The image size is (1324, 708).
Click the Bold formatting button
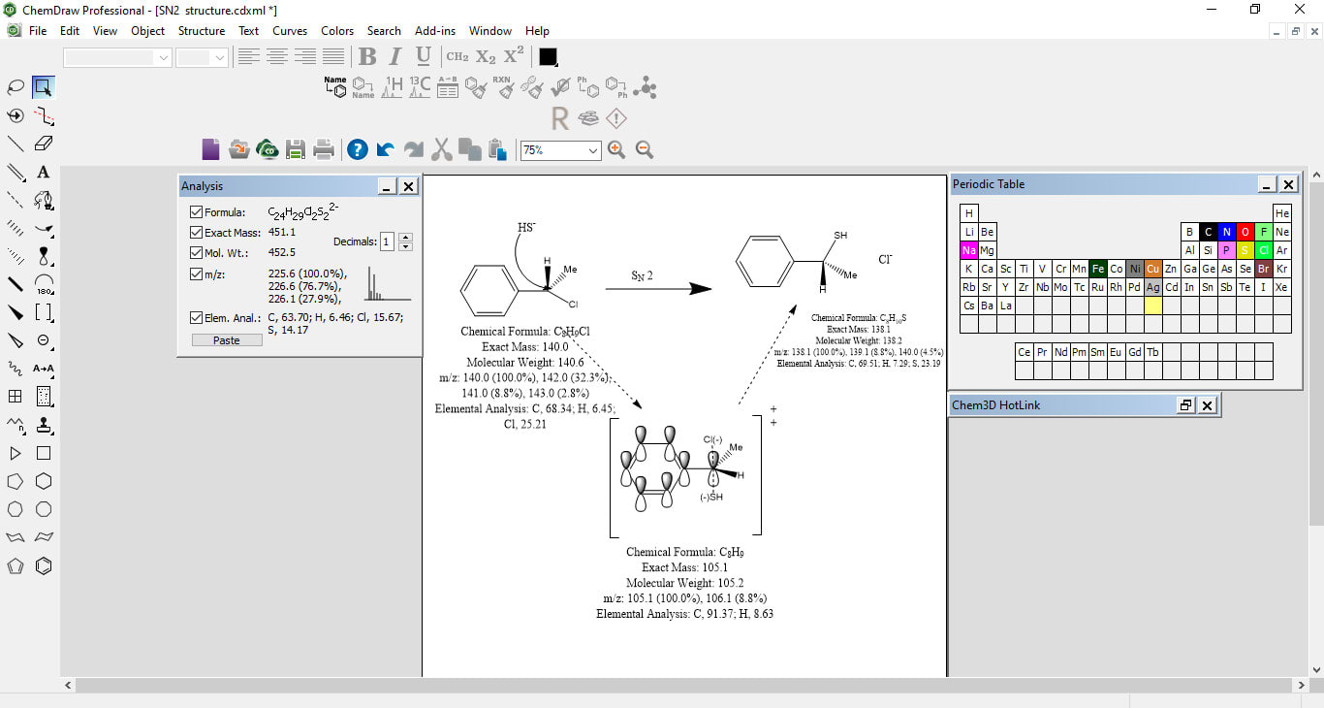(x=367, y=56)
